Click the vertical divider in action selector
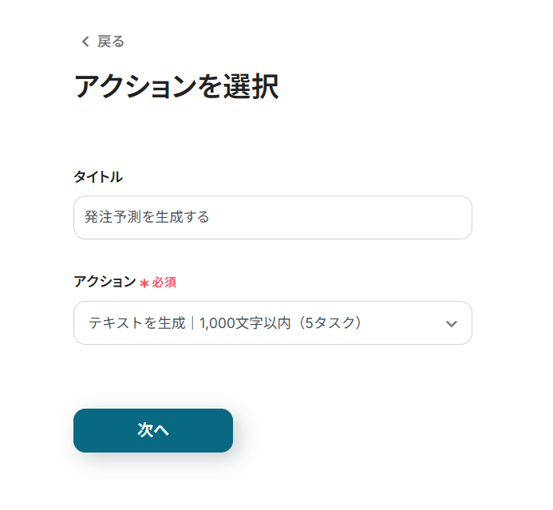 (x=192, y=323)
